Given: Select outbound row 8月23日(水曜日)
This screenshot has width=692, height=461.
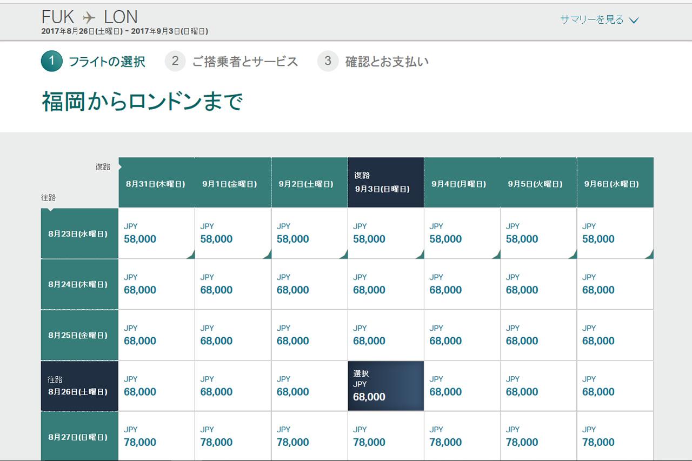Looking at the screenshot, I should [x=79, y=233].
